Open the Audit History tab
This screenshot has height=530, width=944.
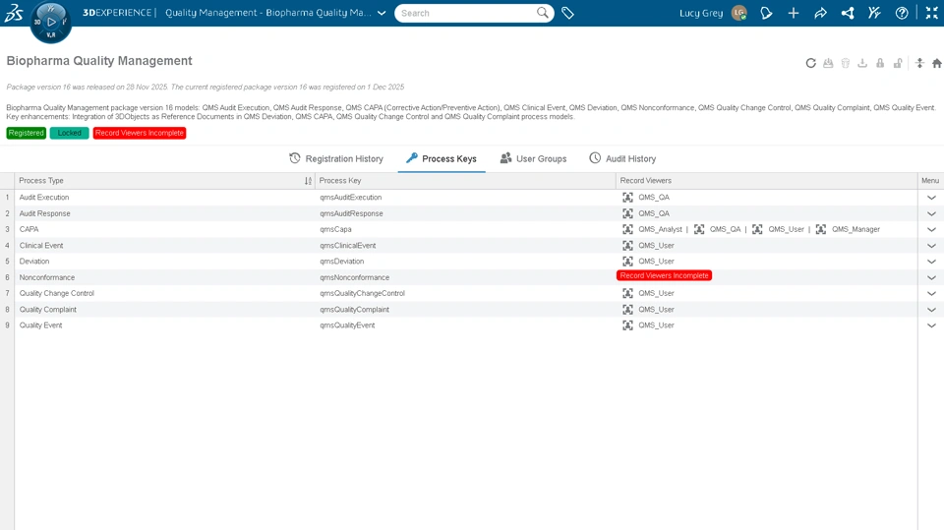622,158
